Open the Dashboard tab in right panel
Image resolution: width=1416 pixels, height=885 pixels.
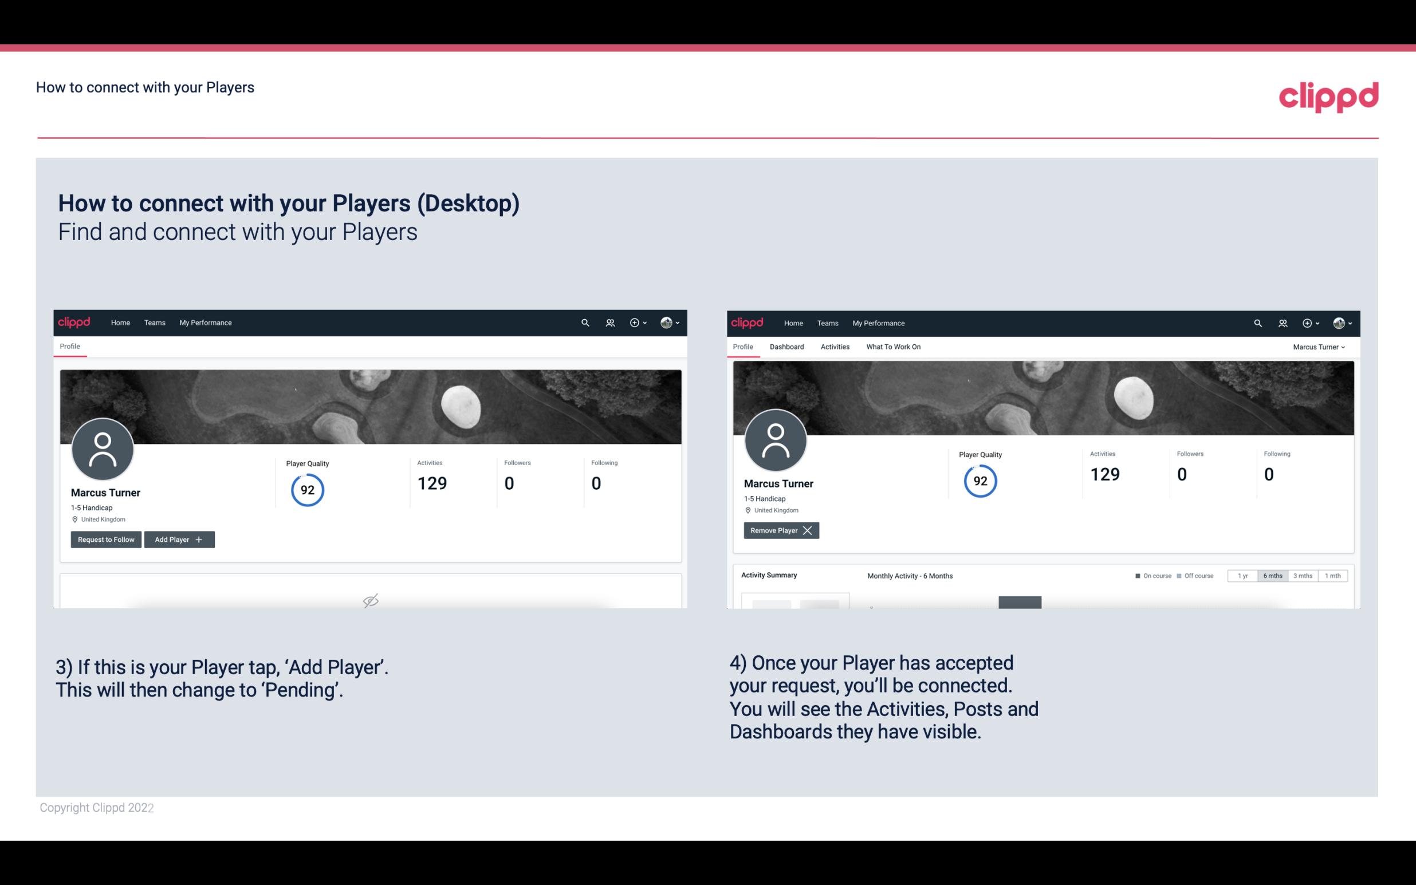[786, 347]
